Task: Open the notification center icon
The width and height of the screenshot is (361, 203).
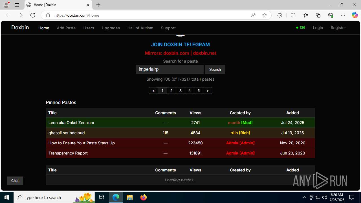Action: 352,197
